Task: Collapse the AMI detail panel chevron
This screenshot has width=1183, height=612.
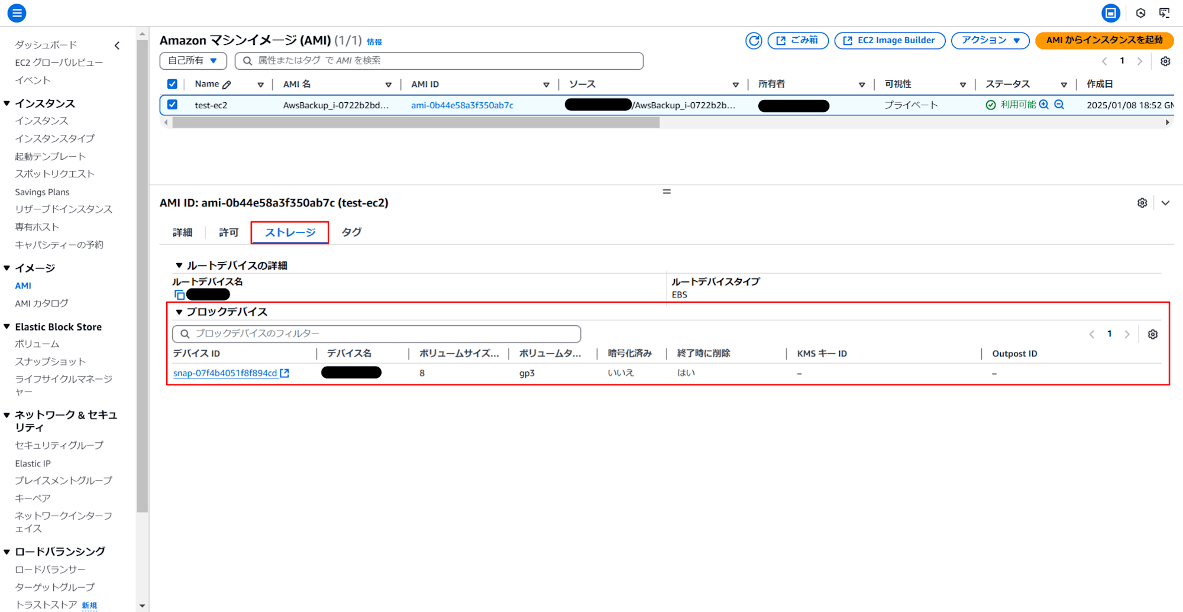Action: point(1165,203)
